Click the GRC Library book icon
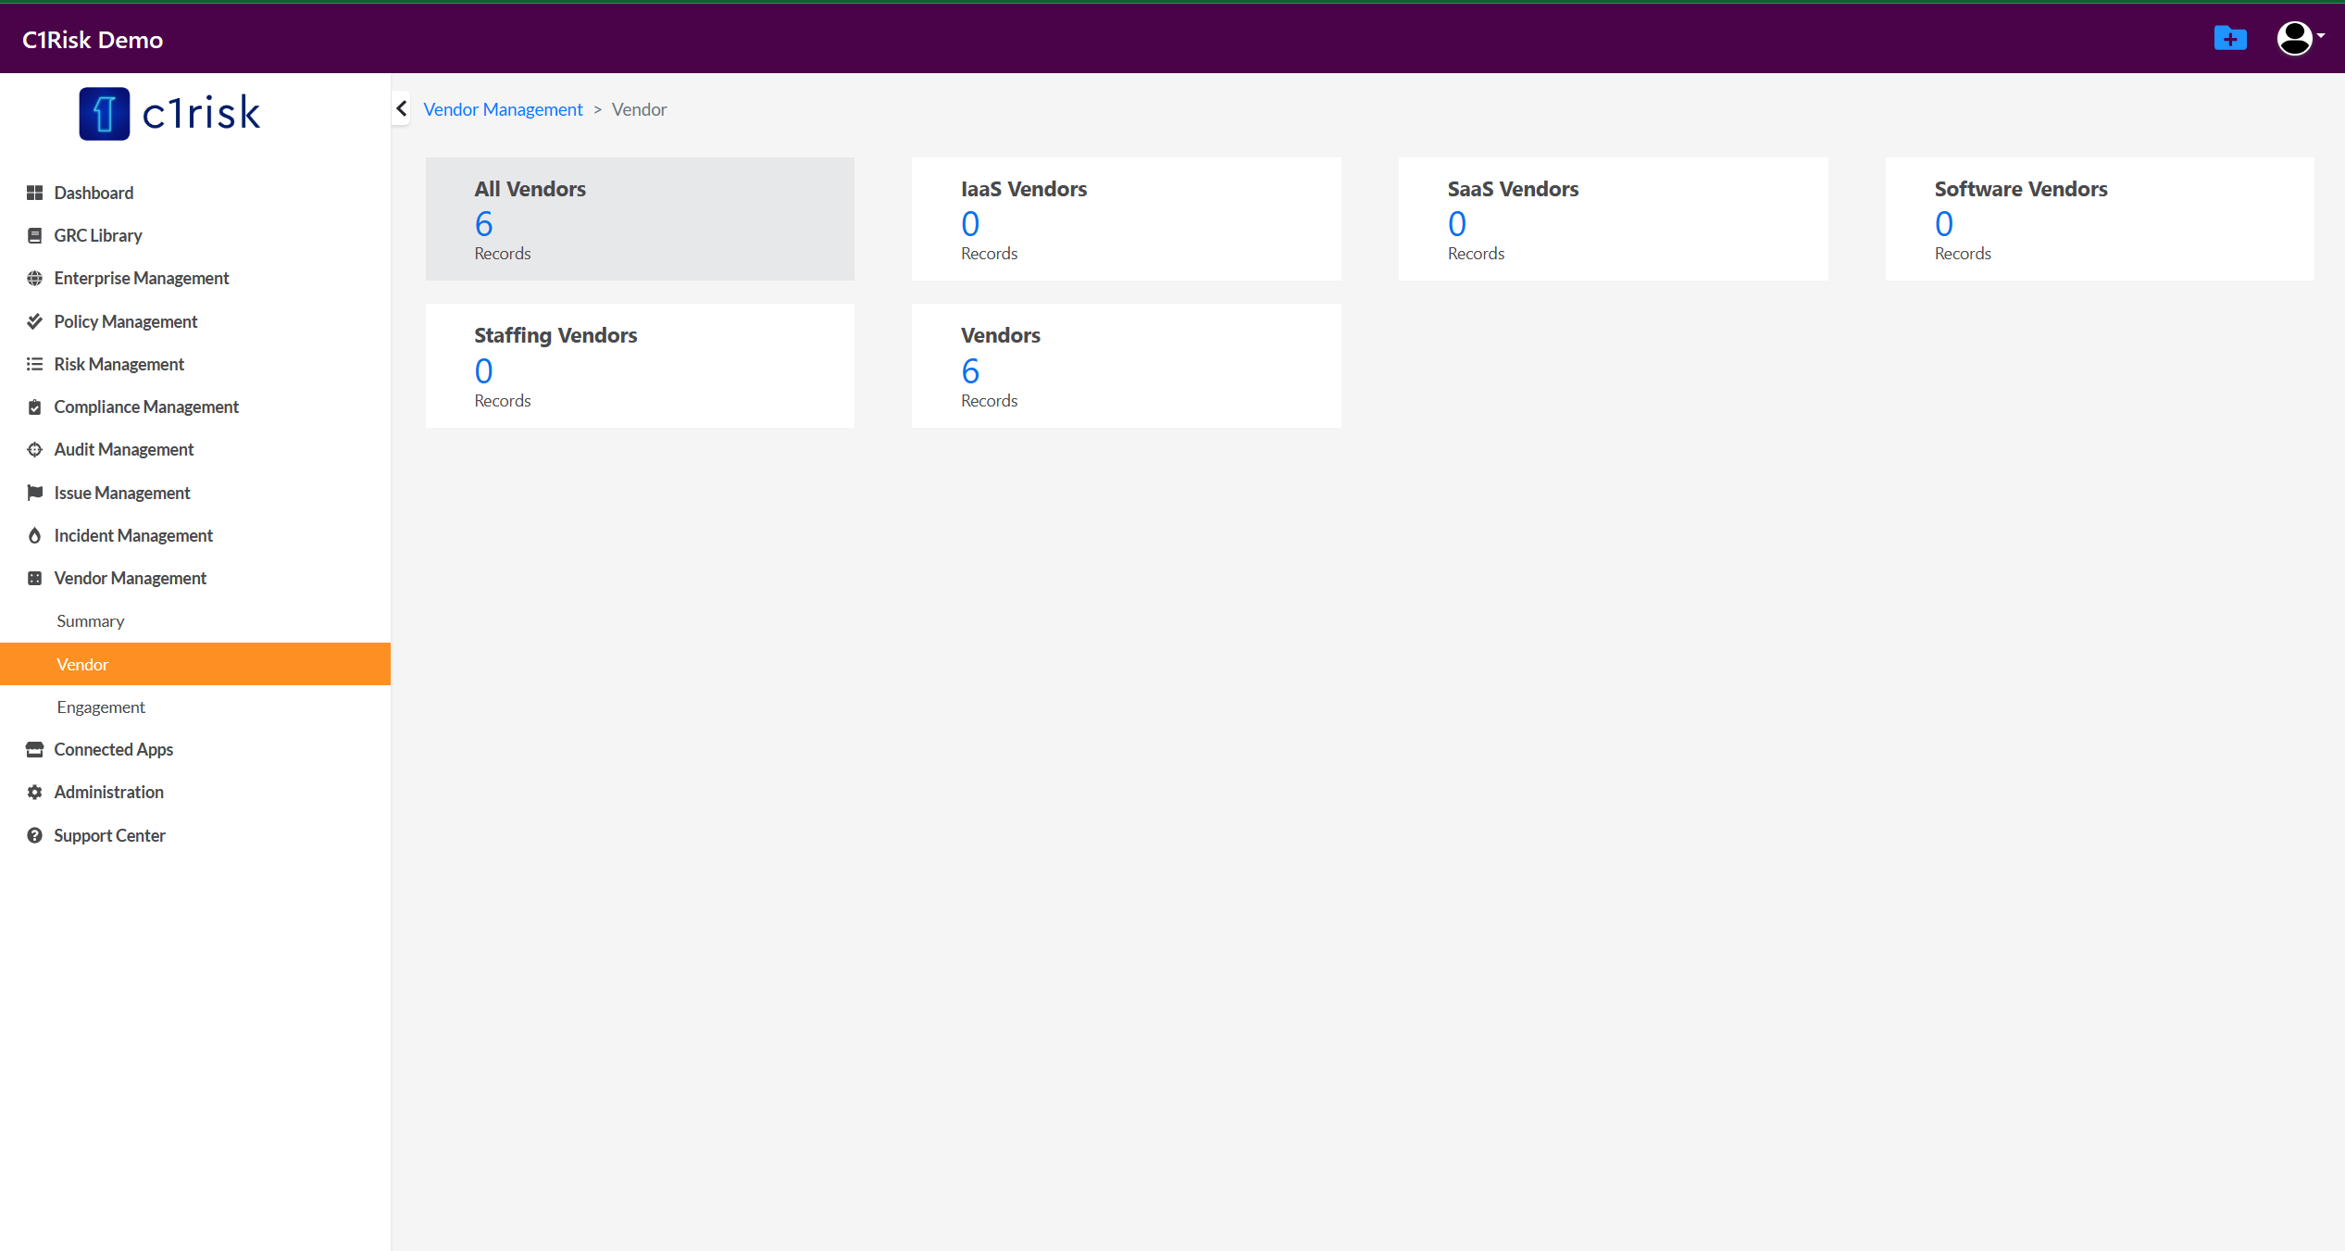Screen dimensions: 2345x1251 coord(34,235)
